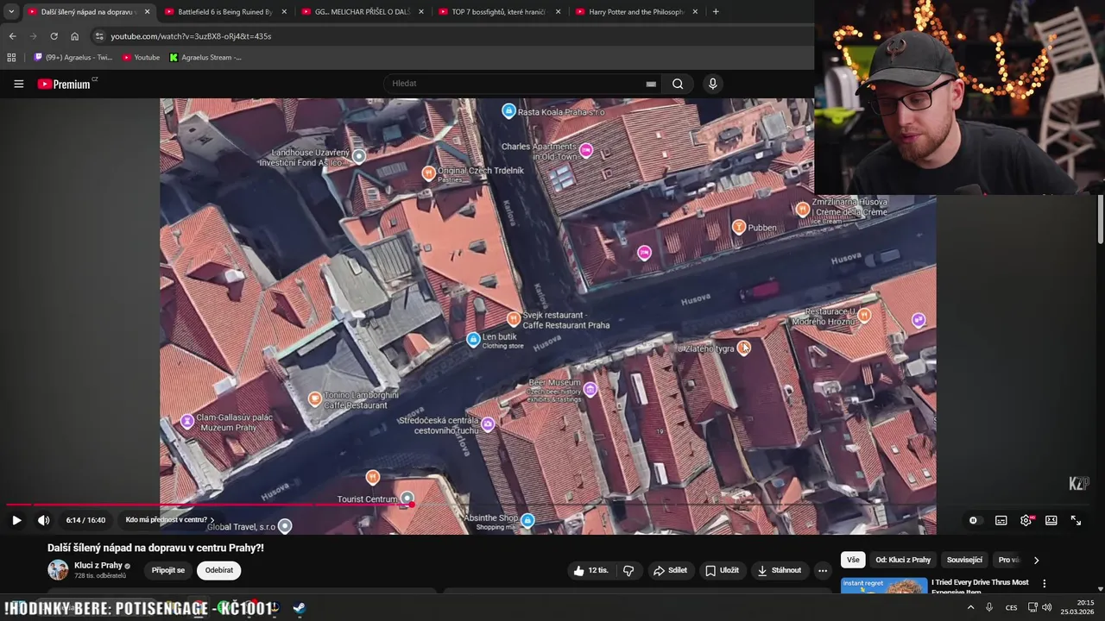
Task: Subscribe with Odebírat button
Action: (219, 570)
